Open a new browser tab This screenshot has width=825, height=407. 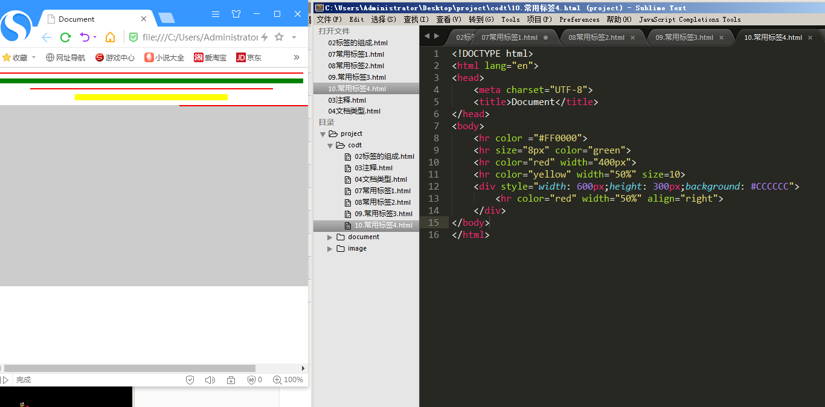click(166, 18)
